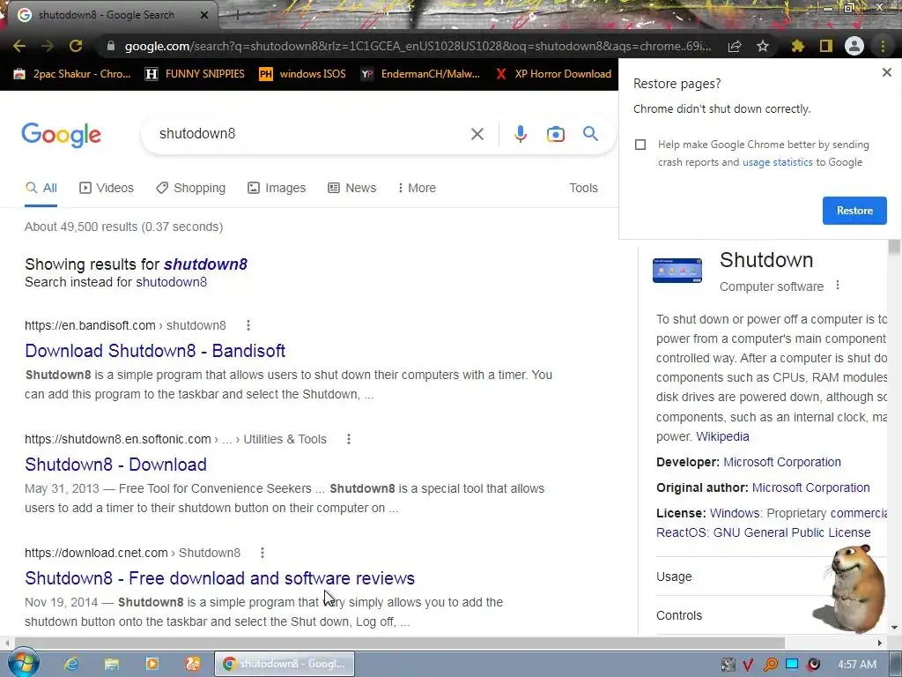The height and width of the screenshot is (677, 902).
Task: Open the windows ISOS bookmark
Action: point(303,74)
